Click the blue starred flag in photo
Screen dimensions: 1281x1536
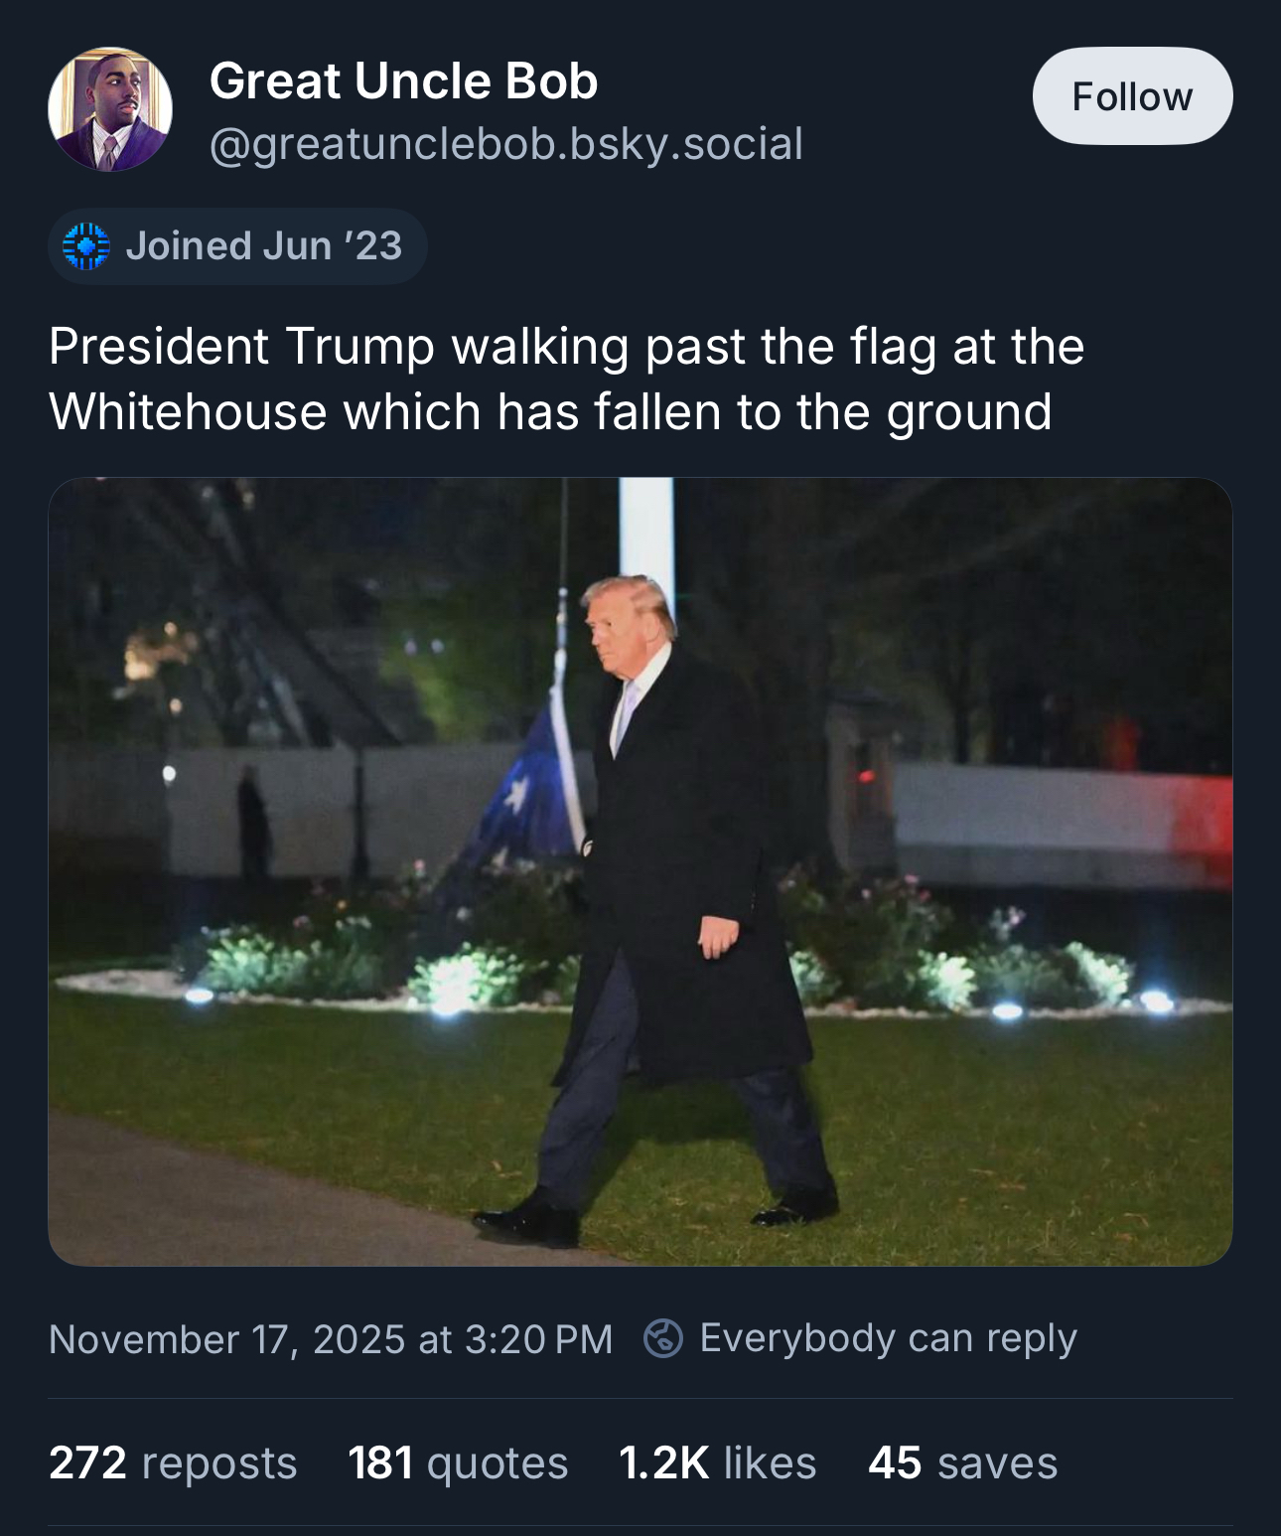click(526, 795)
